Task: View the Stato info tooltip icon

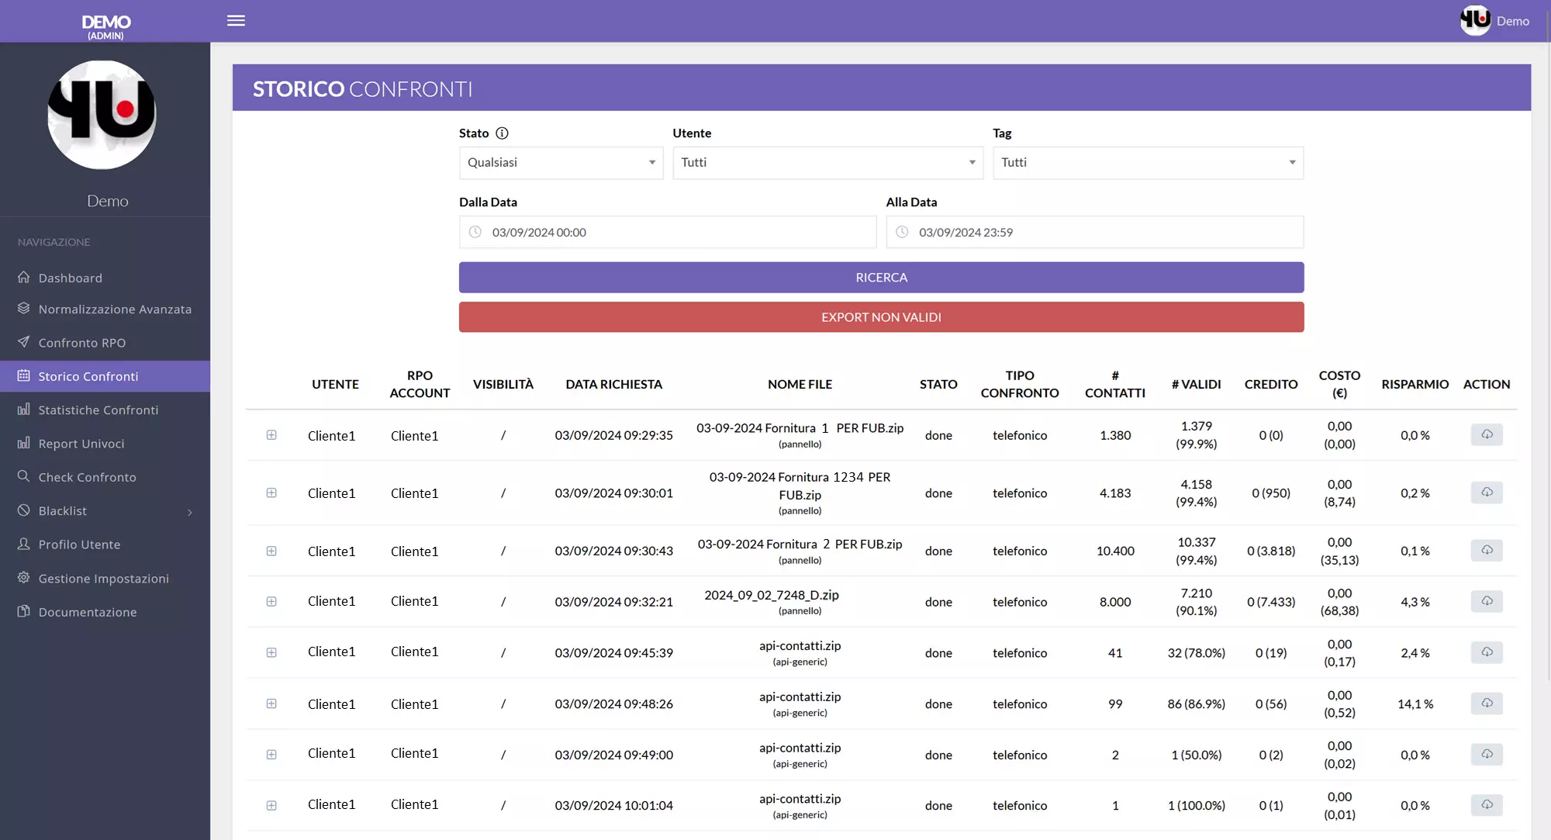Action: [x=502, y=133]
